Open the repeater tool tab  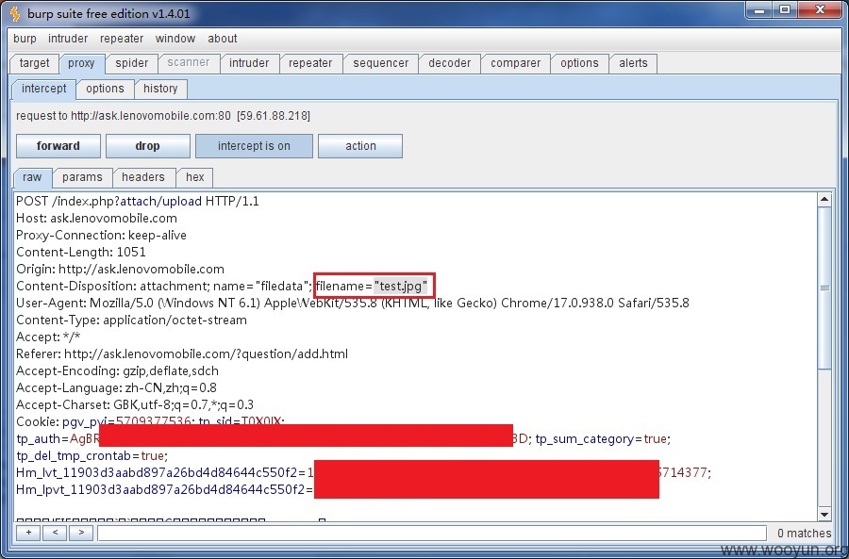310,63
